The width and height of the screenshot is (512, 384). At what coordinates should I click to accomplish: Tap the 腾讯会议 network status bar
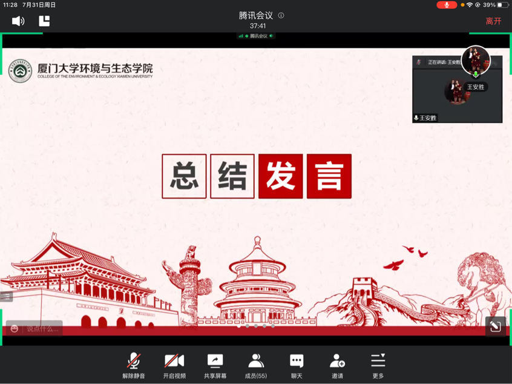pyautogui.click(x=256, y=36)
